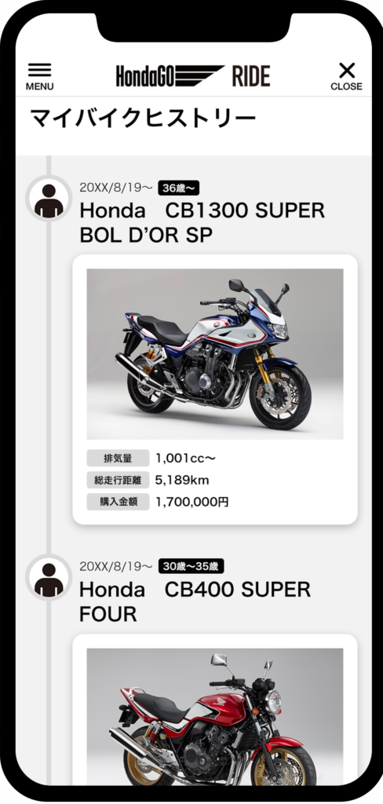383x804 pixels.
Task: Click the second 20XX/8/19〜 date
Action: pyautogui.click(x=116, y=567)
